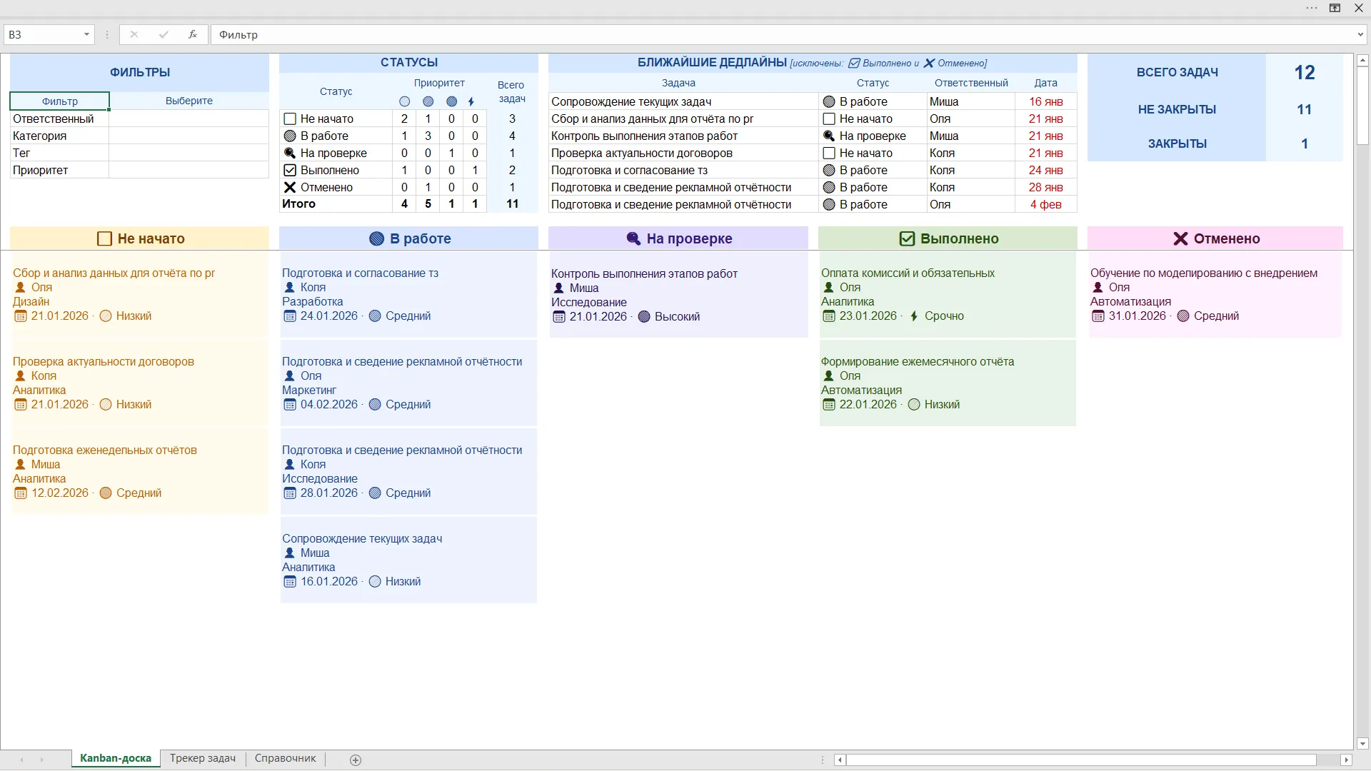Click the checkbox in Не начато column header
Screen dimensions: 1371x771
point(104,238)
